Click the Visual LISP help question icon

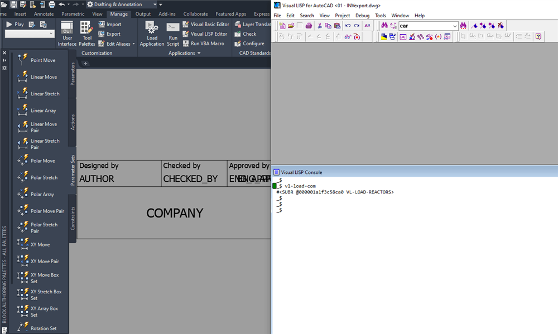point(538,36)
